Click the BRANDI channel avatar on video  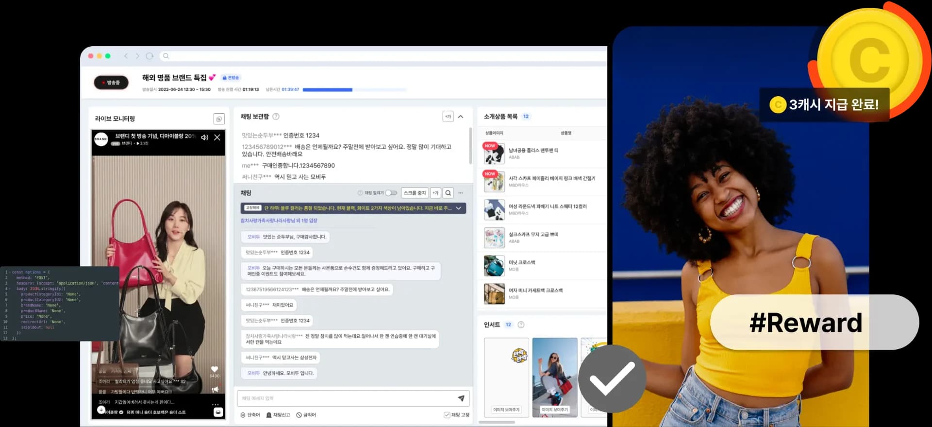(x=101, y=139)
